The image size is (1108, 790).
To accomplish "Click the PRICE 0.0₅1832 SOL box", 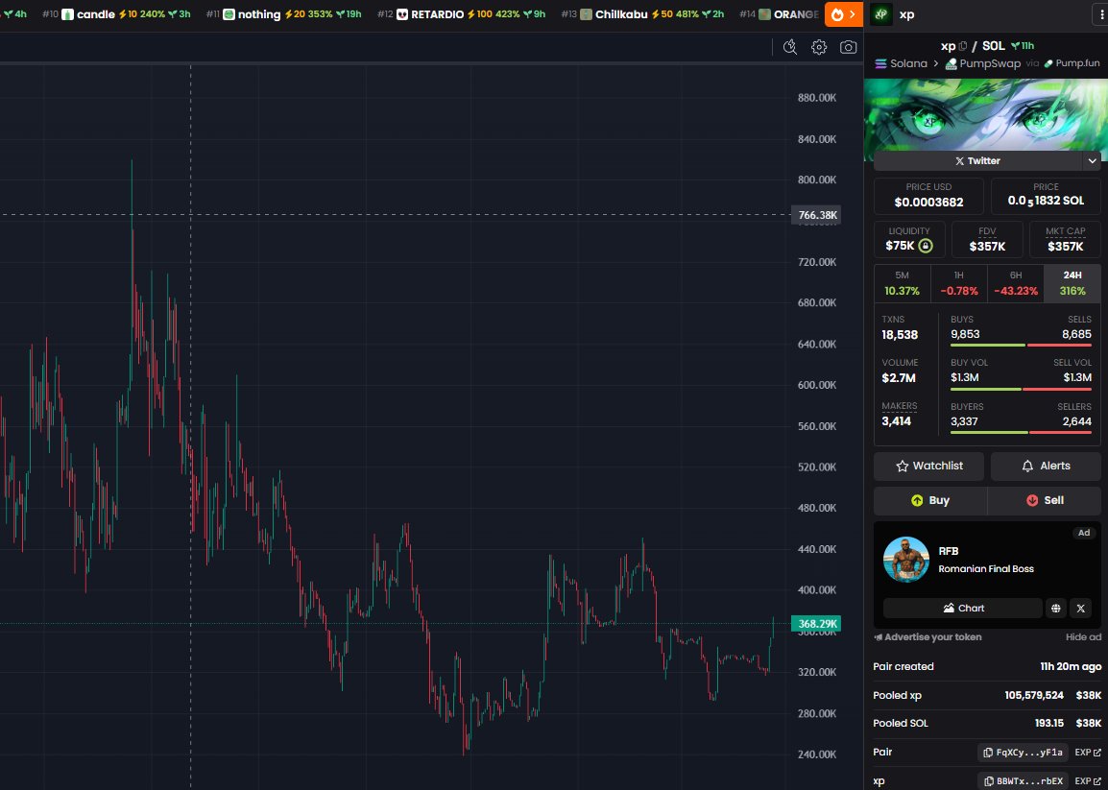I will [1046, 196].
